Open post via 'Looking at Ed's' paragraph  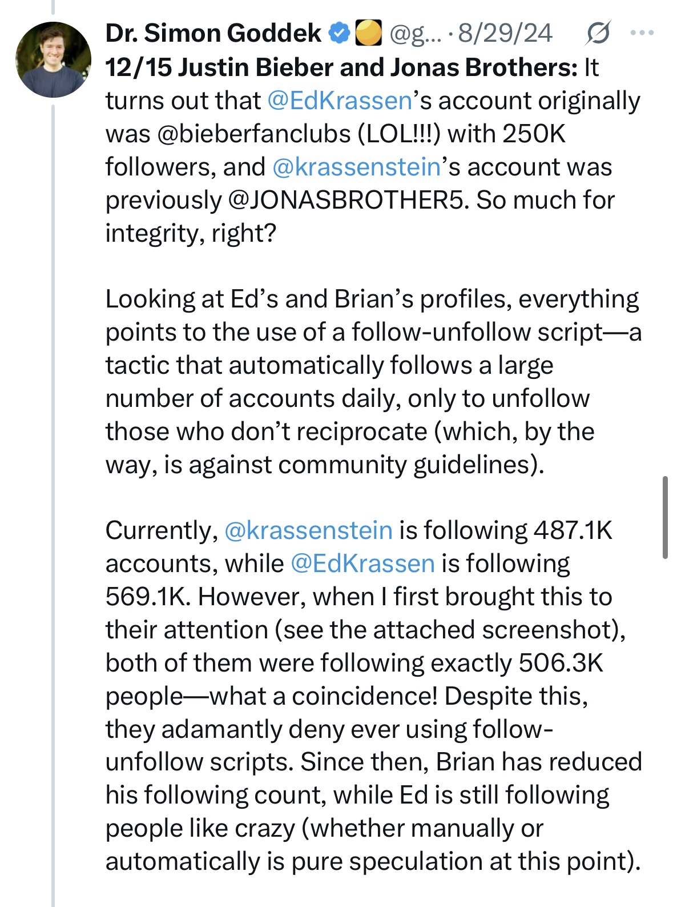pos(374,382)
